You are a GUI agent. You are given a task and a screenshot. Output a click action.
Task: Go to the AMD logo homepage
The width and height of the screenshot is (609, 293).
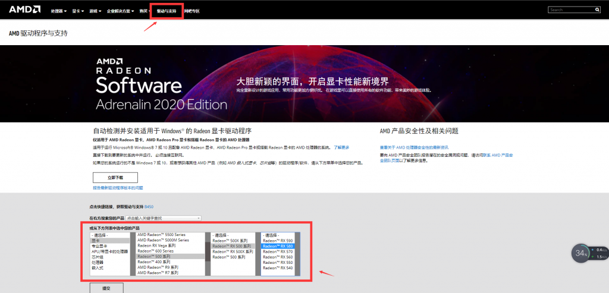pyautogui.click(x=24, y=10)
